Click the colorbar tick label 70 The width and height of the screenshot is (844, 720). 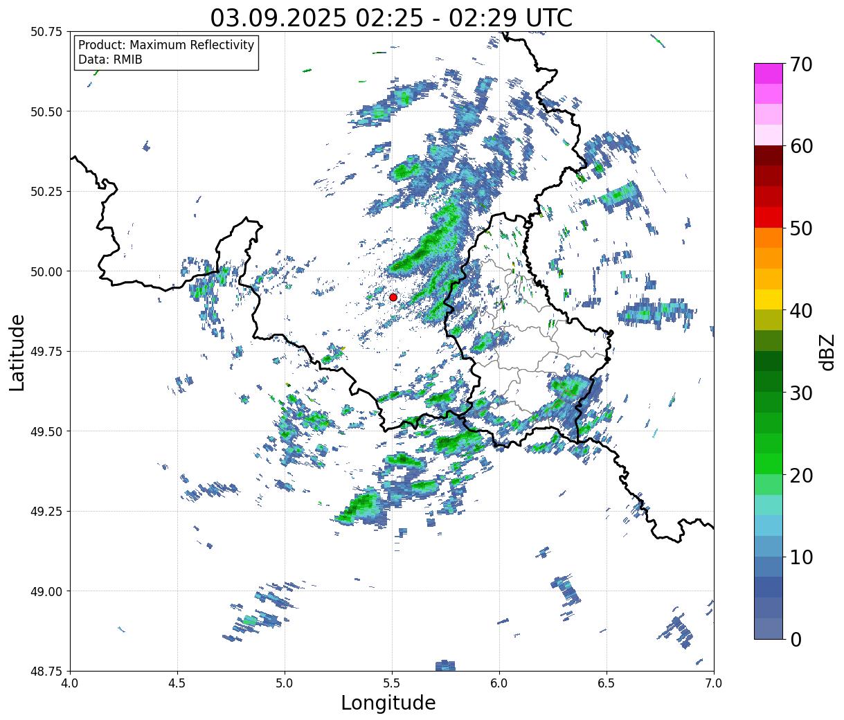tap(801, 64)
